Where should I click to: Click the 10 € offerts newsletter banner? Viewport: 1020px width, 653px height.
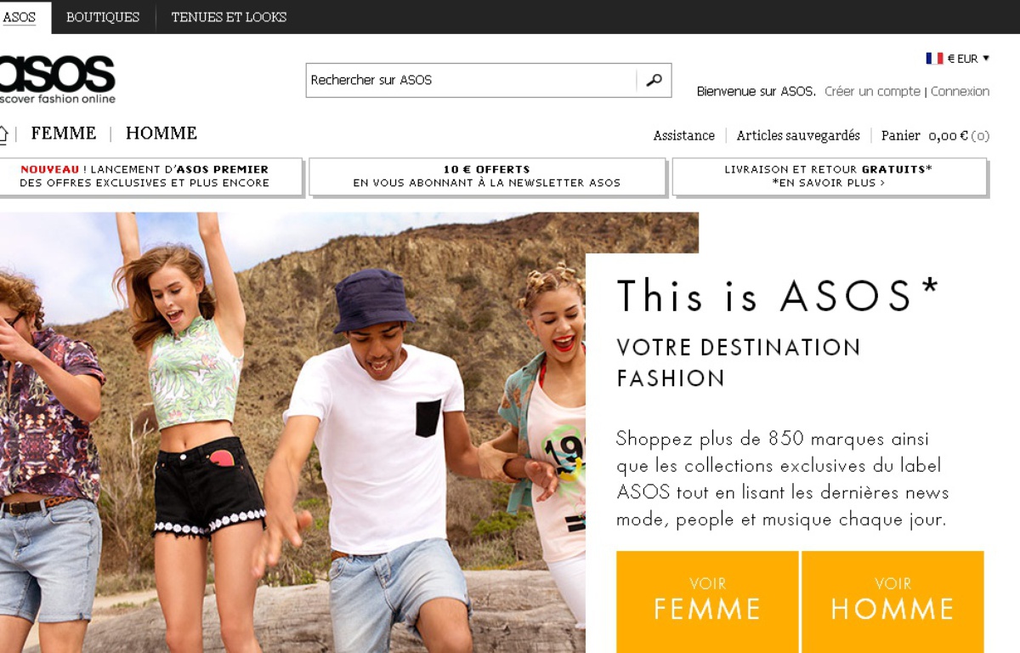click(x=486, y=176)
